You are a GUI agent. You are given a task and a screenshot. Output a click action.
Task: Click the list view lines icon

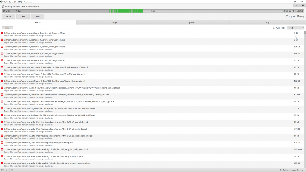12,170
